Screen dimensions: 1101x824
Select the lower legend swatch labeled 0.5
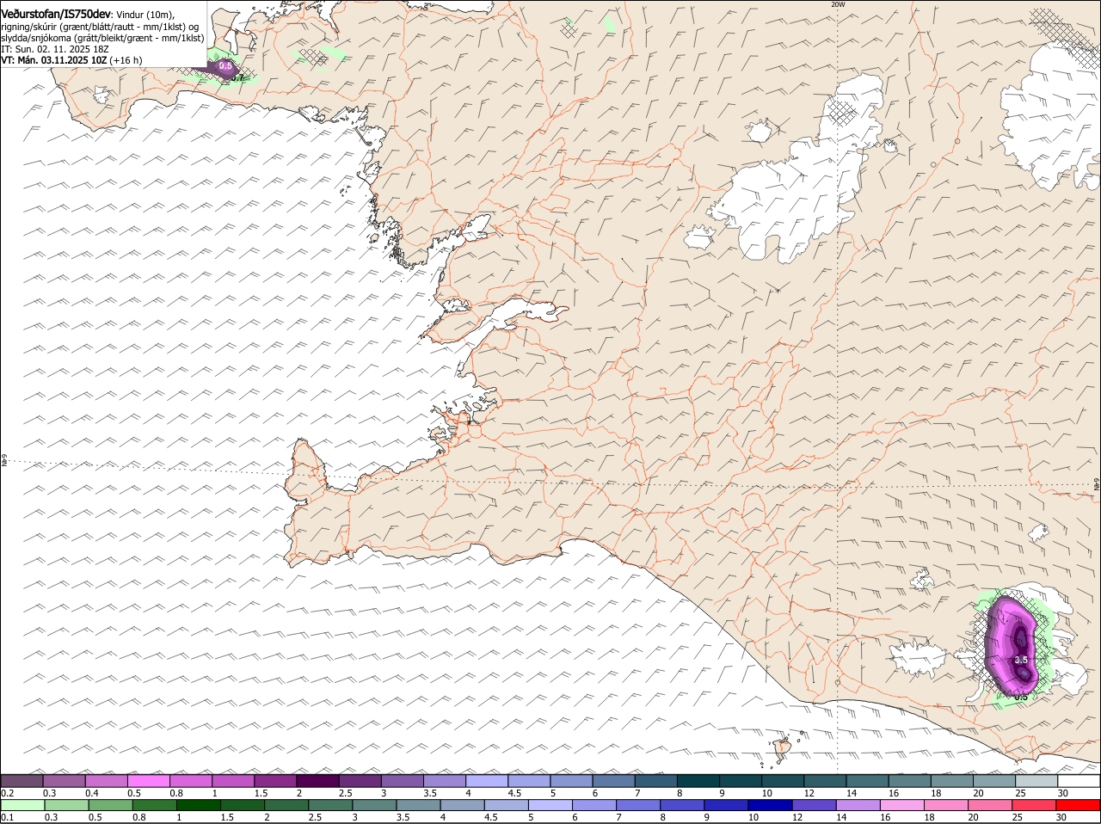click(x=110, y=806)
